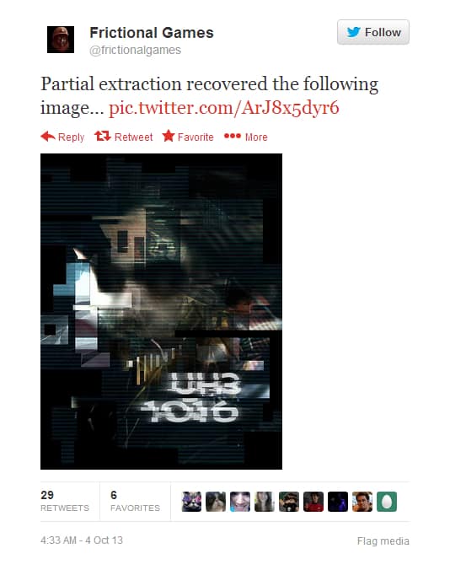Open first retweeter avatar with cat mask
The width and height of the screenshot is (450, 570).
[191, 502]
